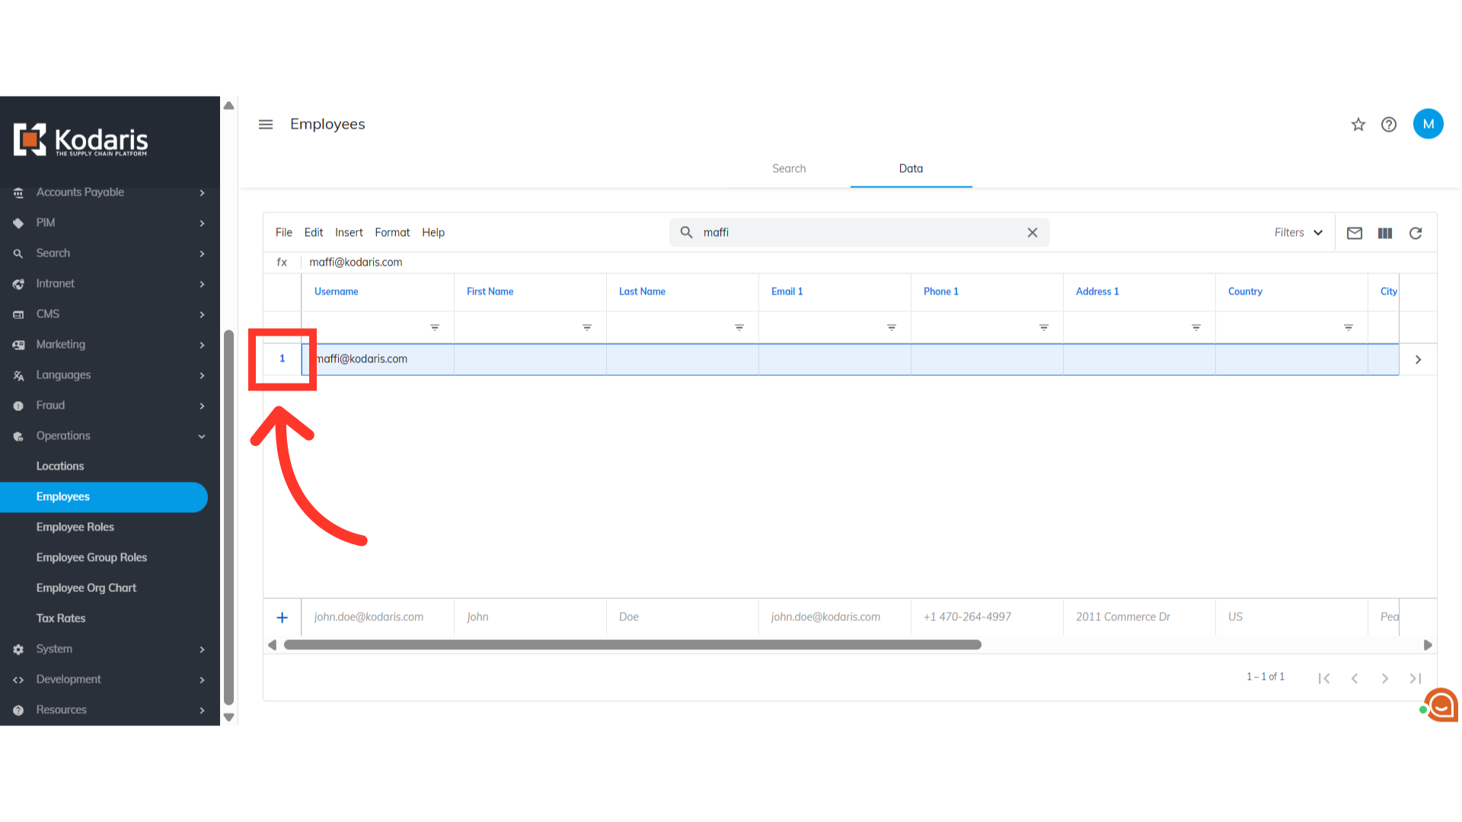Switch to the Search tab
This screenshot has width=1462, height=822.
(789, 168)
